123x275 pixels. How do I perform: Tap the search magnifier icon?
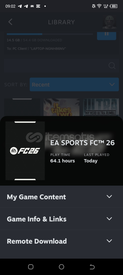112,66
